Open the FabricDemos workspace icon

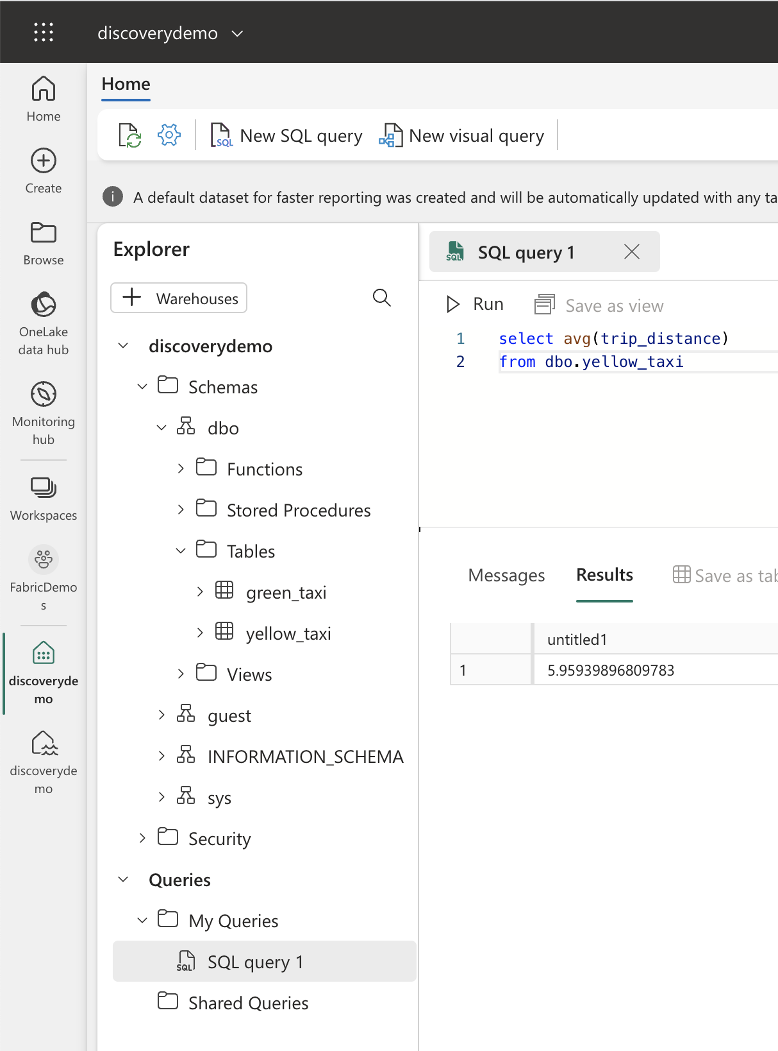[x=44, y=560]
